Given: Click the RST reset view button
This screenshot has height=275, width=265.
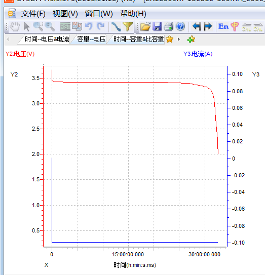Looking at the screenshot, I should (x=65, y=27).
